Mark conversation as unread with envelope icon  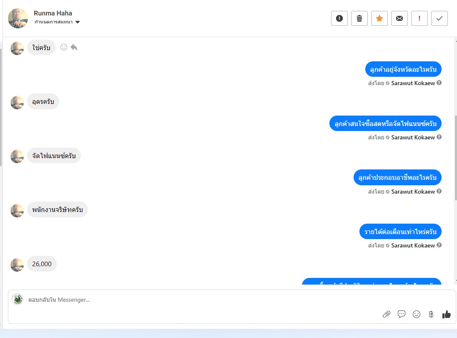(399, 18)
